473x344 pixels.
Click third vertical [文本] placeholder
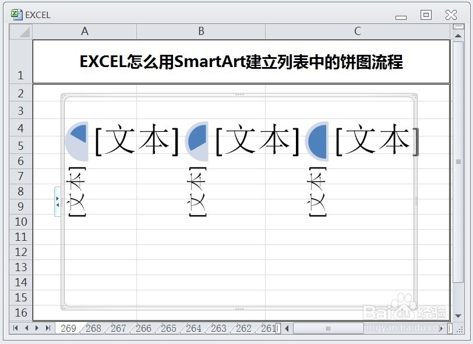[317, 192]
